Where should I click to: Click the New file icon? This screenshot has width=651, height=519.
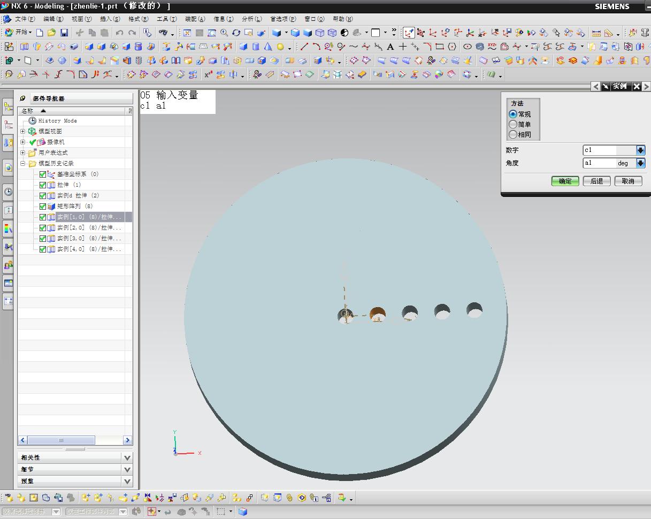pyautogui.click(x=40, y=33)
